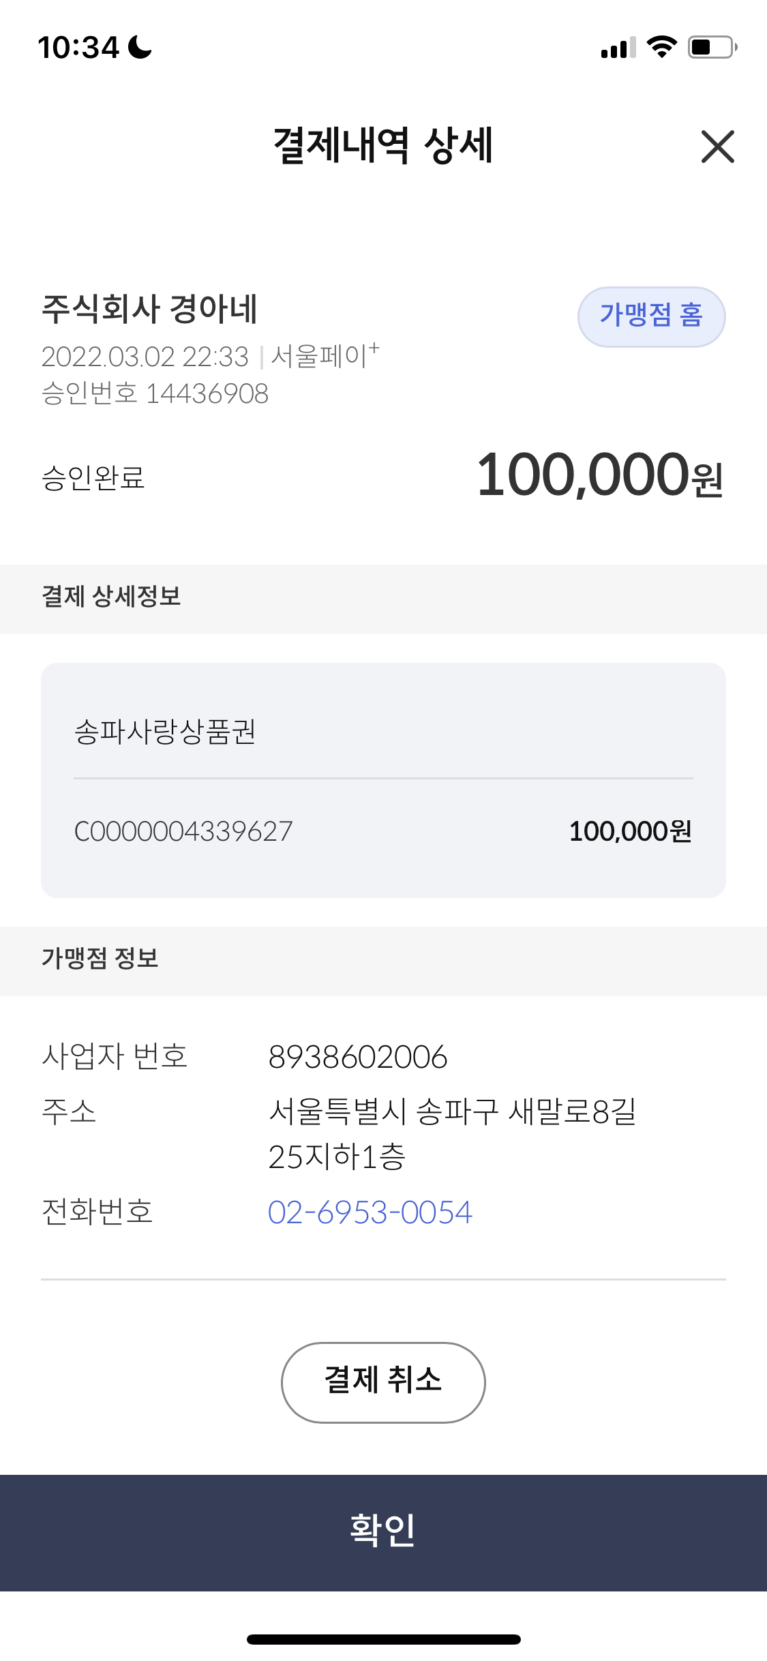The image size is (767, 1661).
Task: Confirm with the 확인 button
Action: tap(383, 1532)
